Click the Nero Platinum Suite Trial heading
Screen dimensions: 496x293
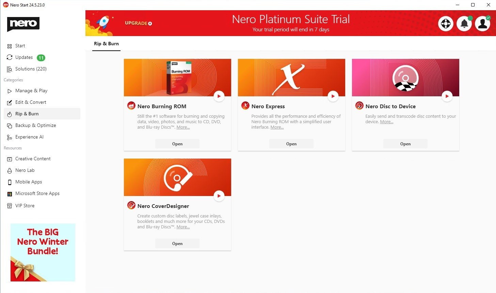click(x=291, y=19)
